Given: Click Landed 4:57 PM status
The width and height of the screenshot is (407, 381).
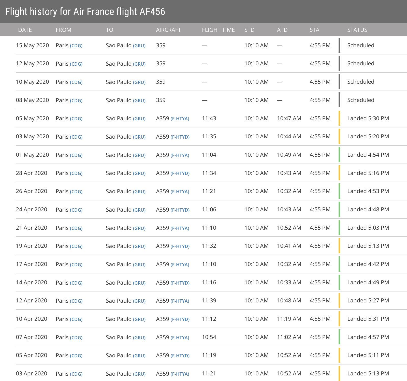Looking at the screenshot, I should [x=368, y=337].
